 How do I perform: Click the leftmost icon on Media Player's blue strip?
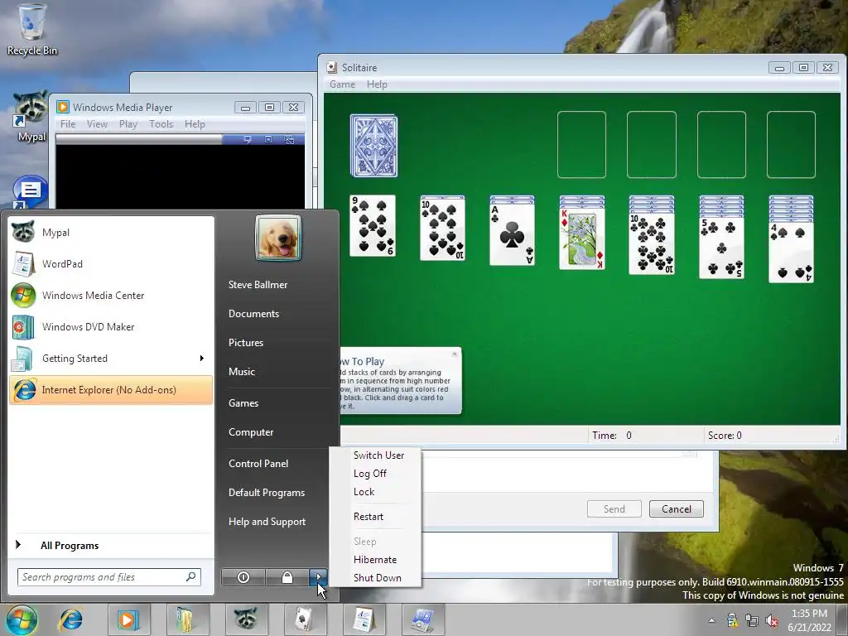pos(247,139)
